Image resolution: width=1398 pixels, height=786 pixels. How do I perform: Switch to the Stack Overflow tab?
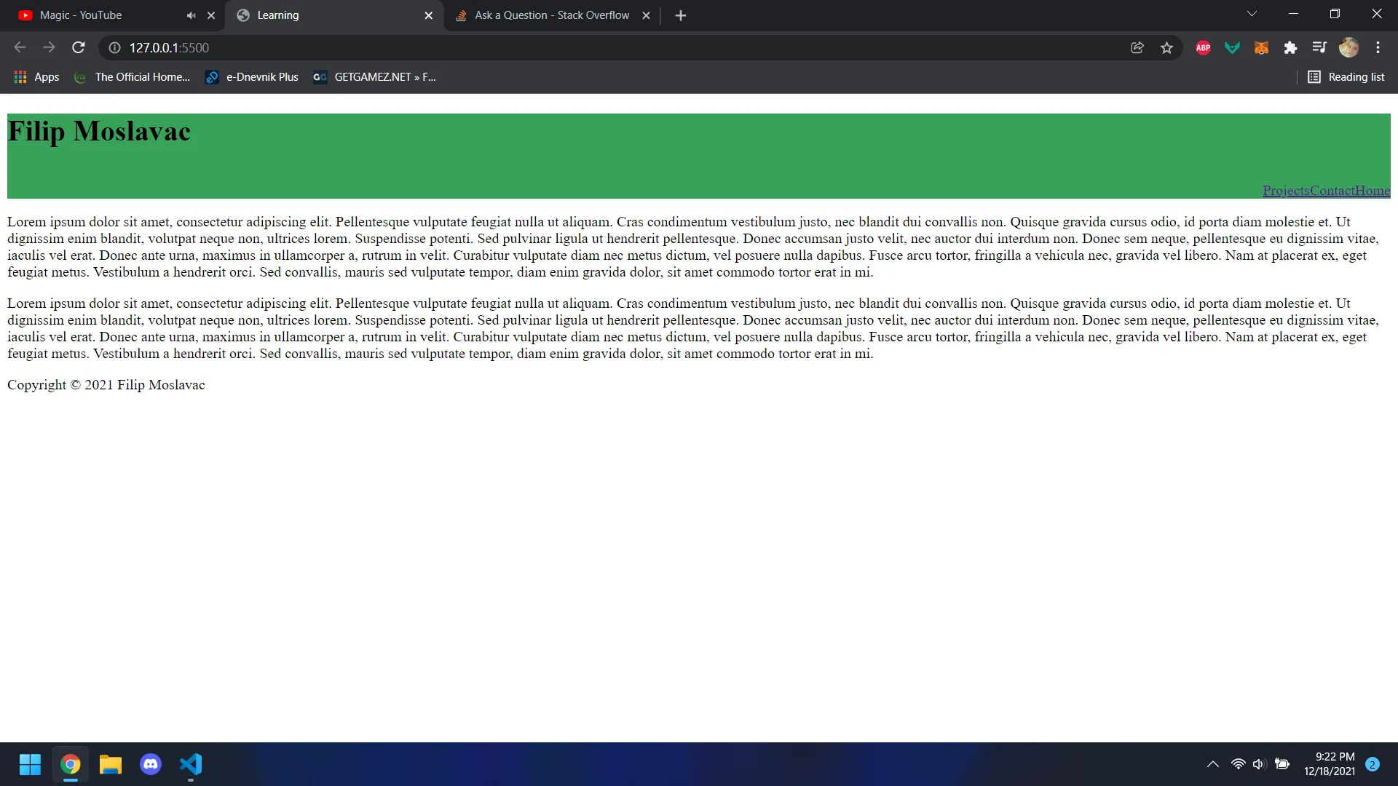coord(551,15)
